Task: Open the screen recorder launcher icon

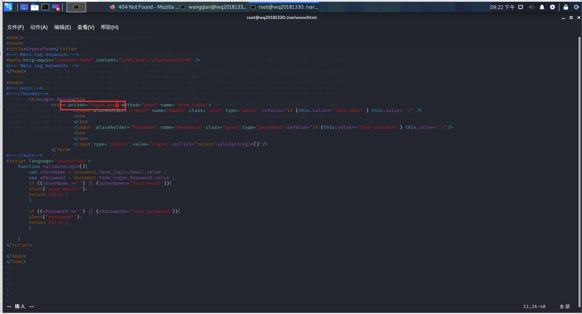Action: [x=56, y=7]
